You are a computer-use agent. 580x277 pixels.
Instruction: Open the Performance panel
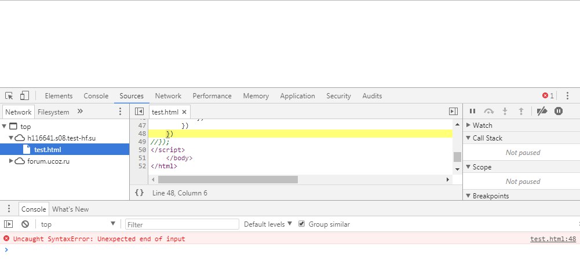tap(212, 96)
